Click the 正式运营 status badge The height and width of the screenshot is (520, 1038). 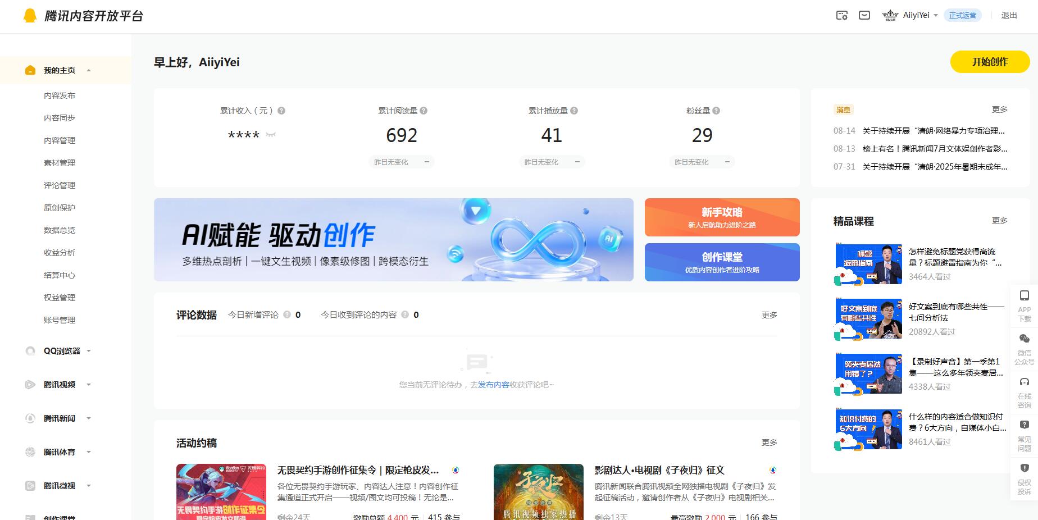963,15
